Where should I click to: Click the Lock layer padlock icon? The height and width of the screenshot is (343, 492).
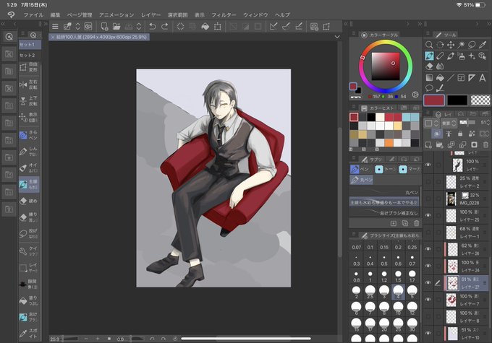[x=460, y=134]
